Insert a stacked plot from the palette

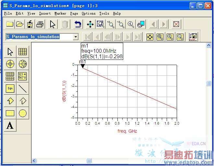(10, 76)
